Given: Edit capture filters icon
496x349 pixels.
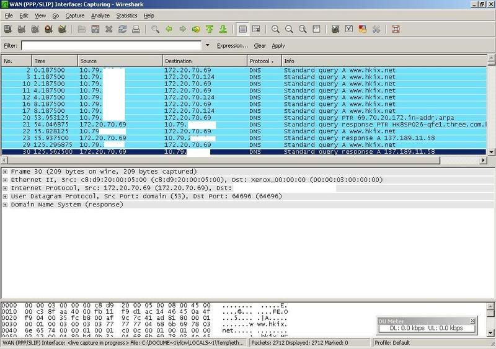Looking at the screenshot, I should (335, 29).
